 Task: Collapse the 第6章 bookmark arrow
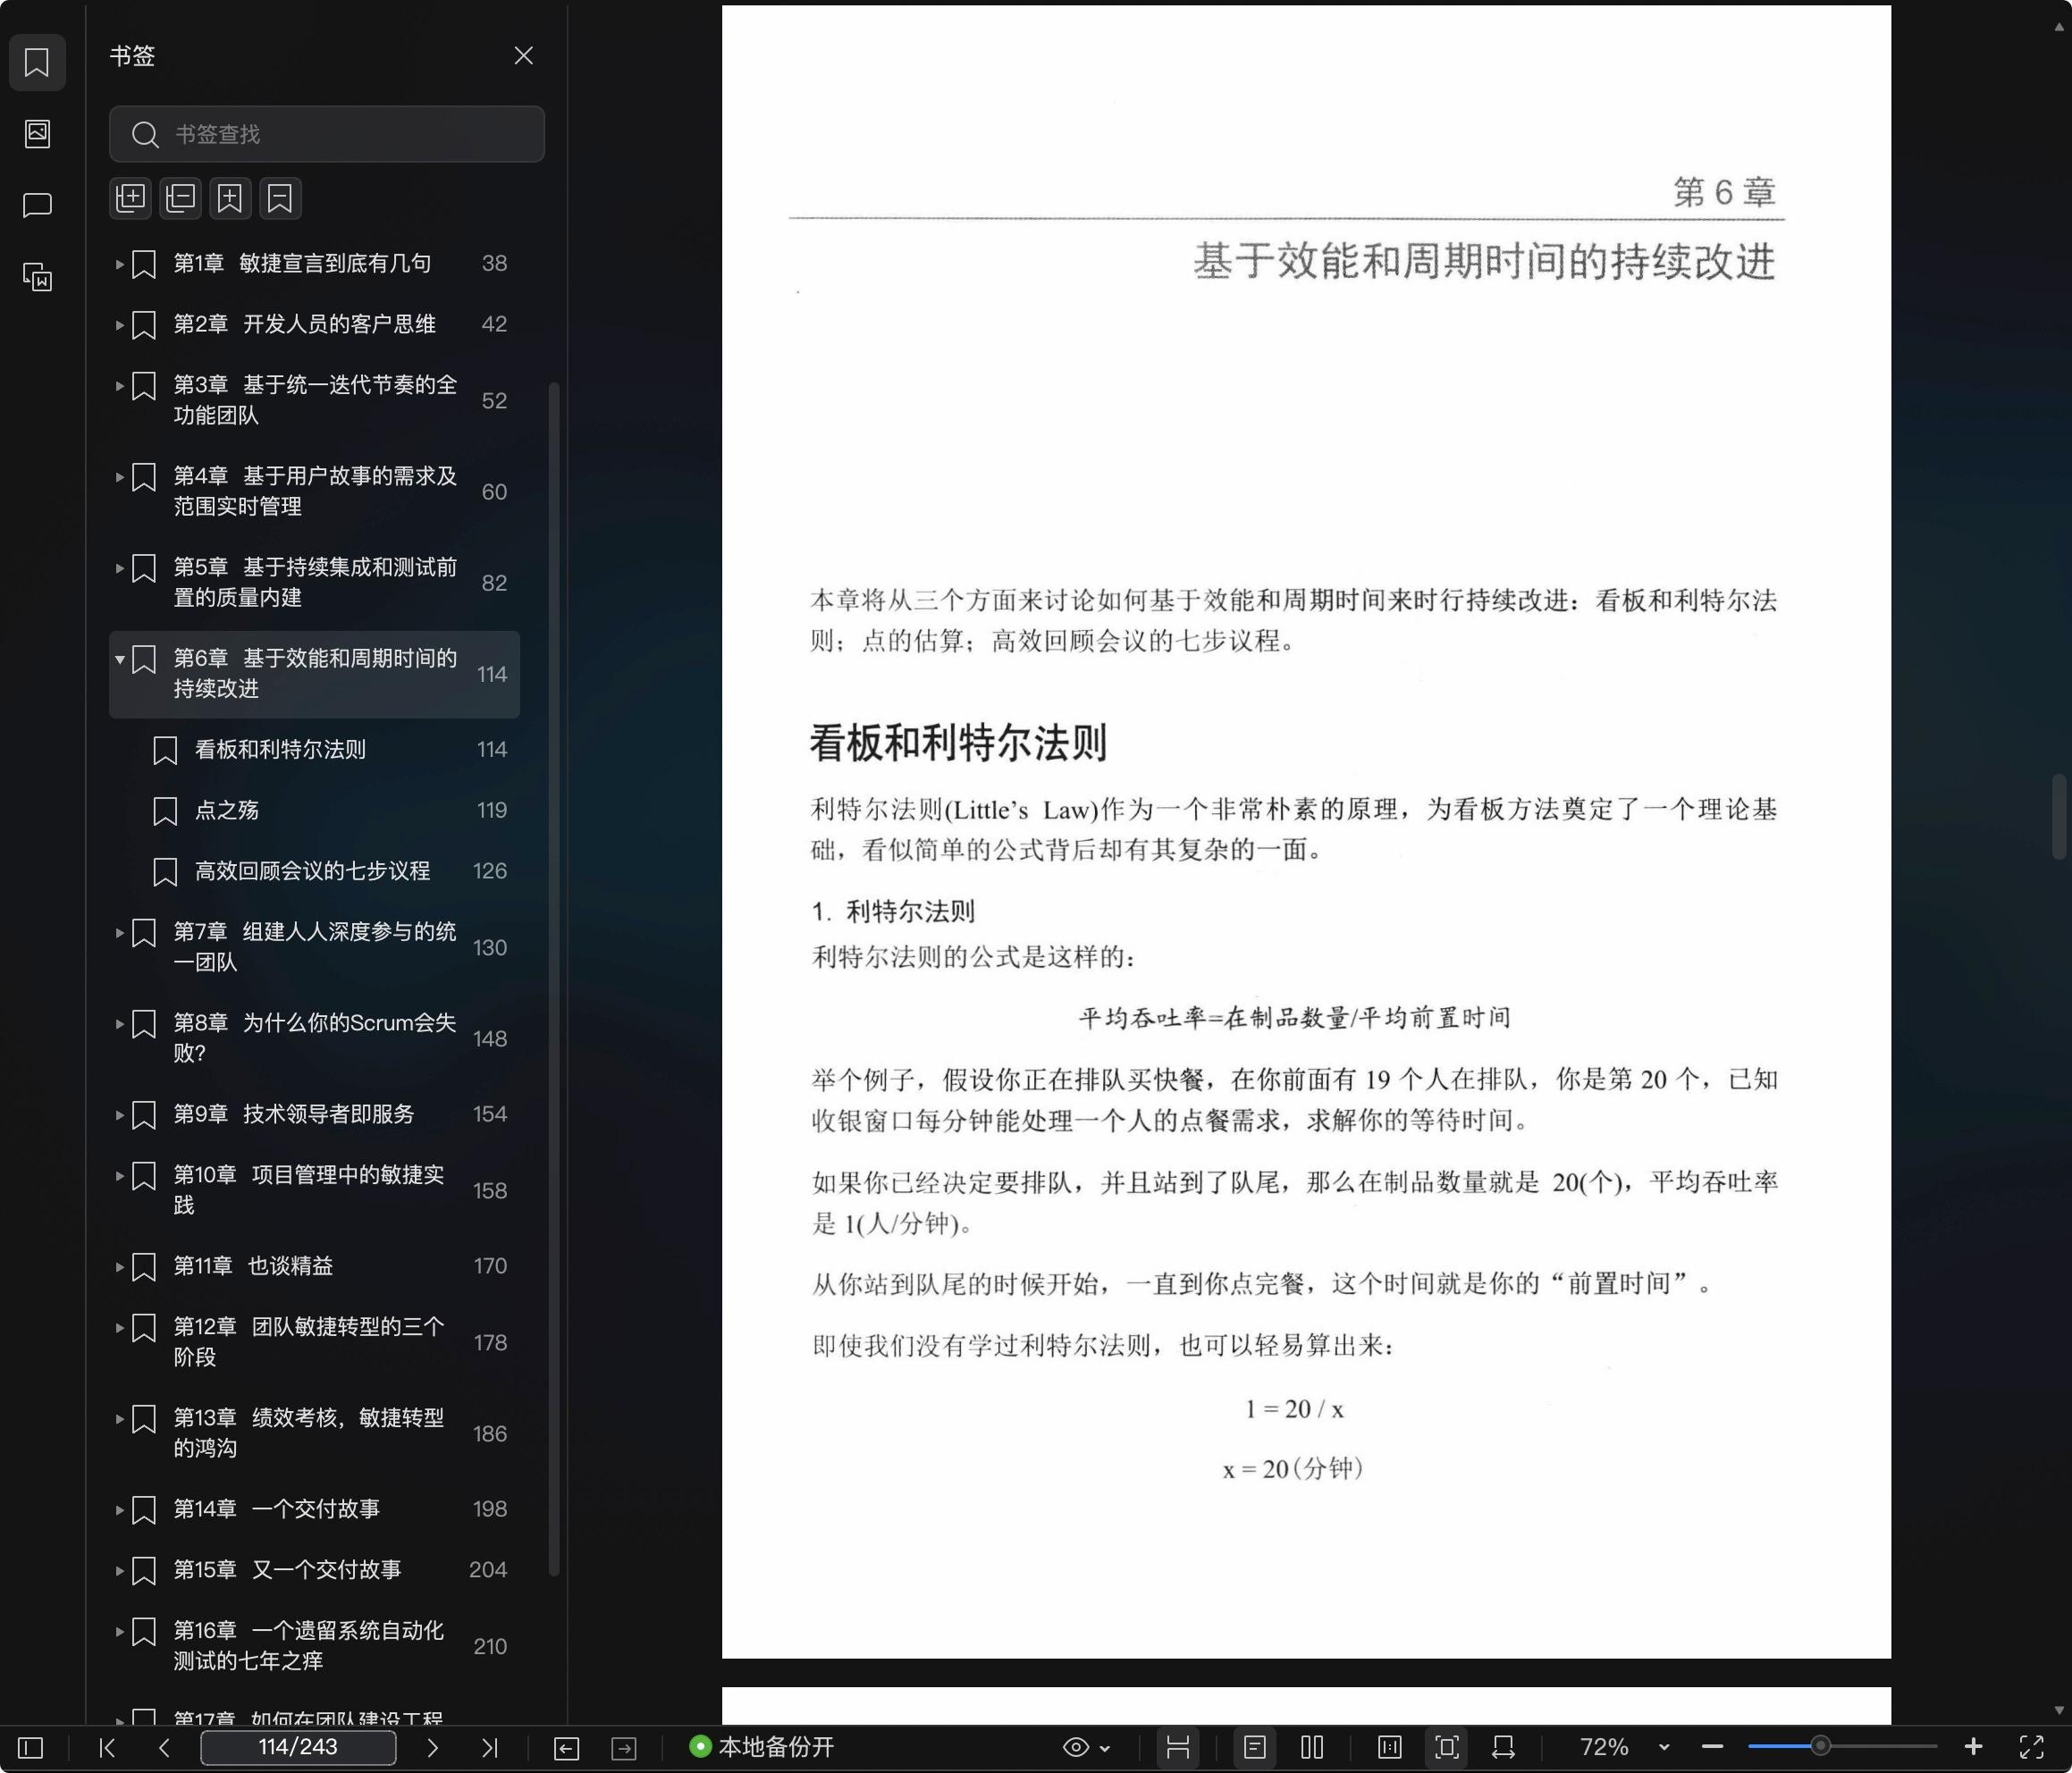point(119,659)
